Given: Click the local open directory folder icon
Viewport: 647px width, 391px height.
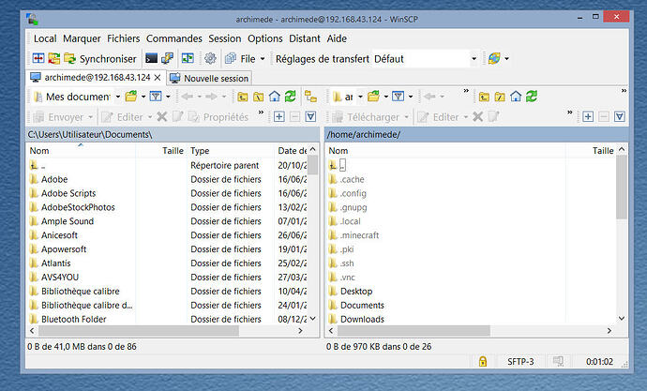Looking at the screenshot, I should click(131, 97).
